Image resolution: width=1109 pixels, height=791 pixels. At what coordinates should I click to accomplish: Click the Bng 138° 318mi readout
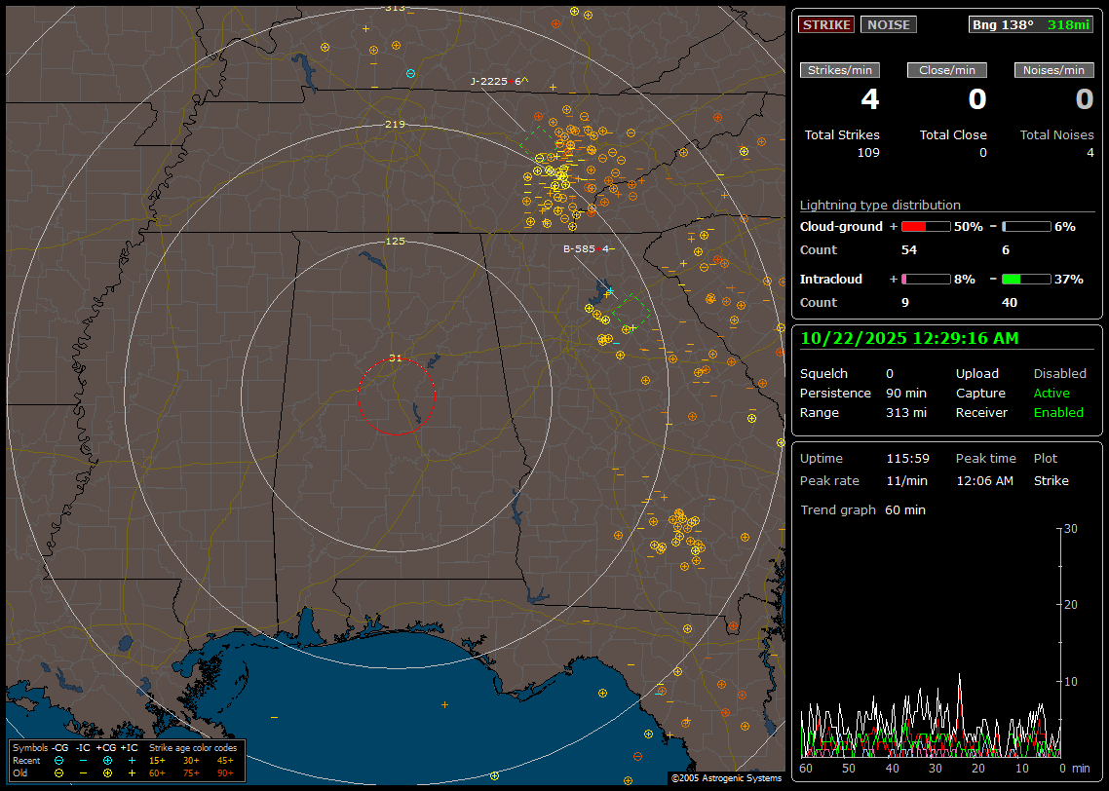(1030, 24)
